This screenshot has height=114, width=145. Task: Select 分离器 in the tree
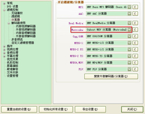[16, 20]
